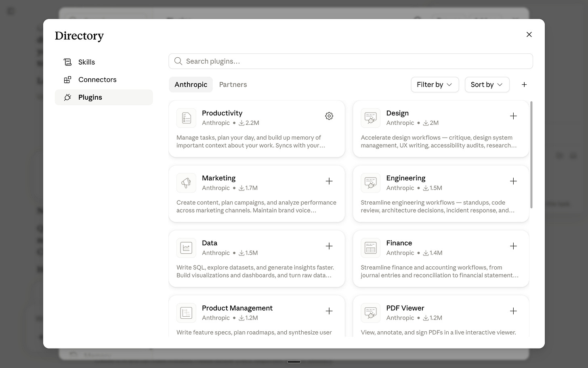The width and height of the screenshot is (588, 368).
Task: Click the 'Manage tasks, plan your day' description
Action: (x=251, y=142)
